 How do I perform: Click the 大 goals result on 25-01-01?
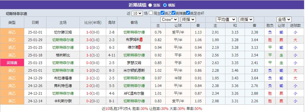tap(295, 71)
